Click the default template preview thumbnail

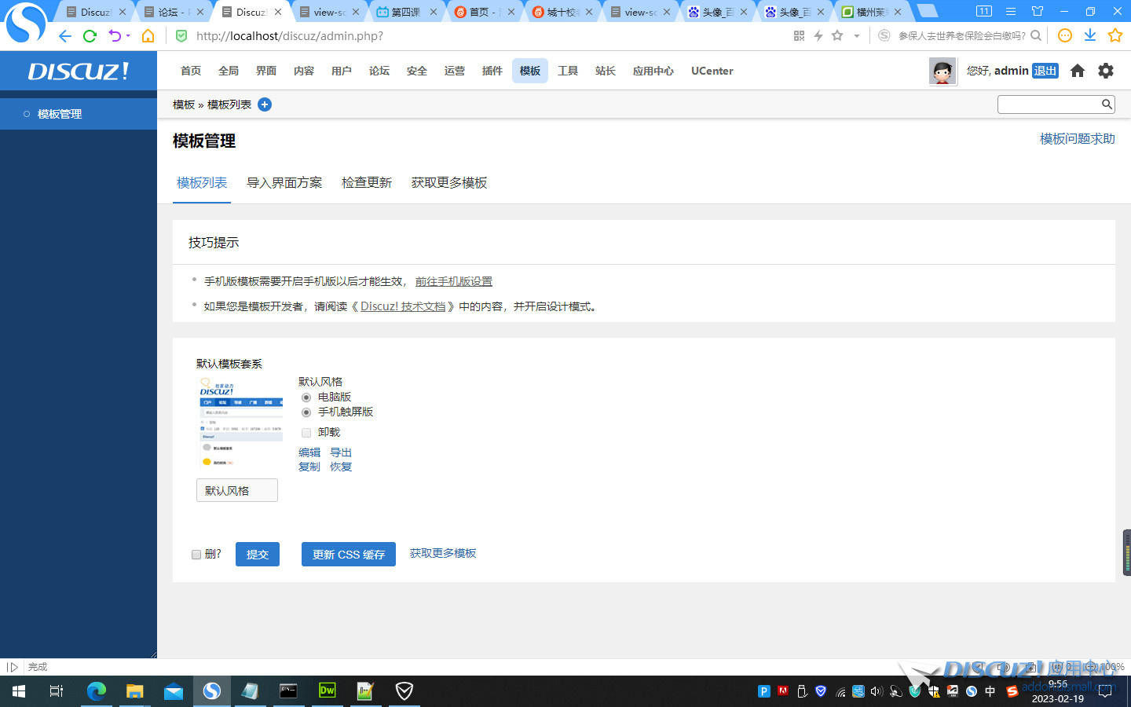pos(240,422)
